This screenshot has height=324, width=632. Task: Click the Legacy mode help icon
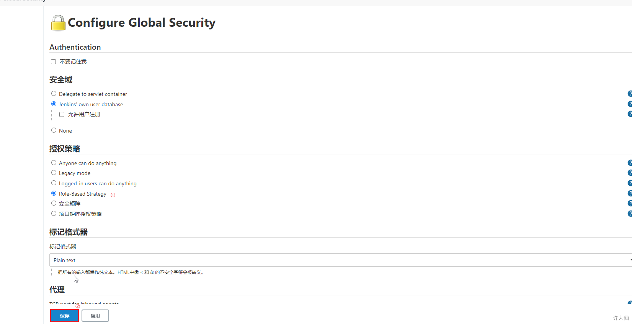point(630,173)
